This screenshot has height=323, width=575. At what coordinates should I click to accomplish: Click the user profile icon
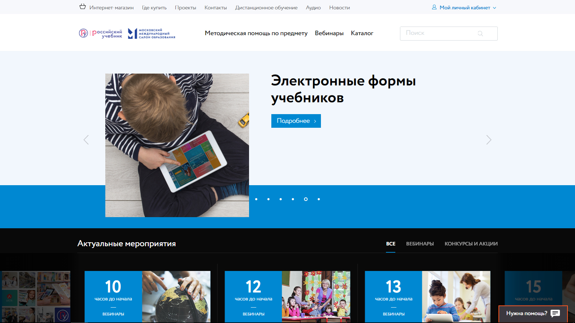[434, 7]
